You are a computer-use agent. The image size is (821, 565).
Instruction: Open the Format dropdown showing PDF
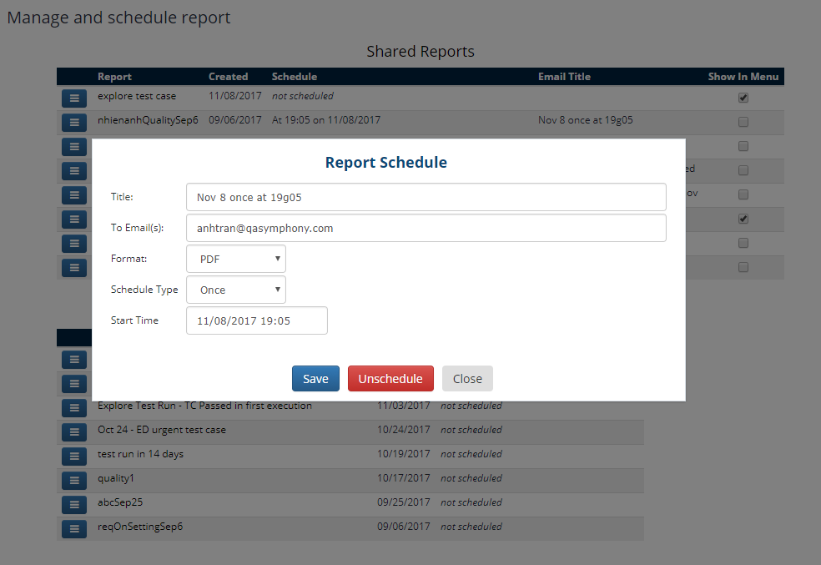236,259
